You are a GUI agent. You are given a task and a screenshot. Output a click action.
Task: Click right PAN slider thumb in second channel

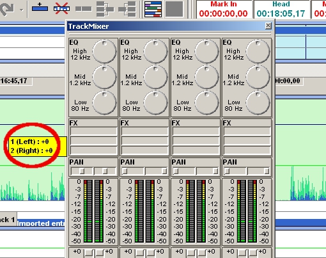(x=164, y=171)
